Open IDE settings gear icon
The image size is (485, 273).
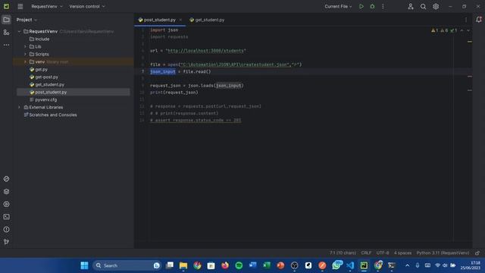(x=436, y=6)
